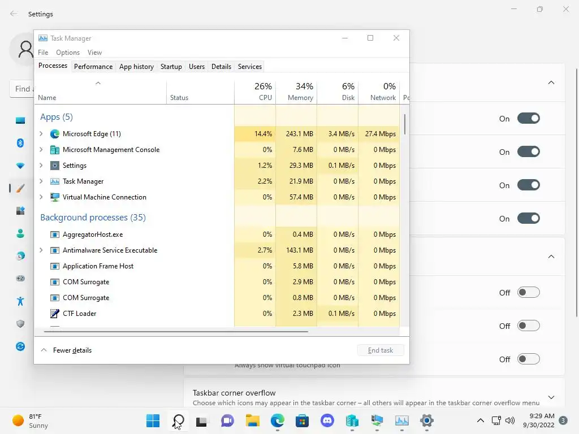Open Task View on the taskbar
This screenshot has width=579, height=434.
(202, 420)
